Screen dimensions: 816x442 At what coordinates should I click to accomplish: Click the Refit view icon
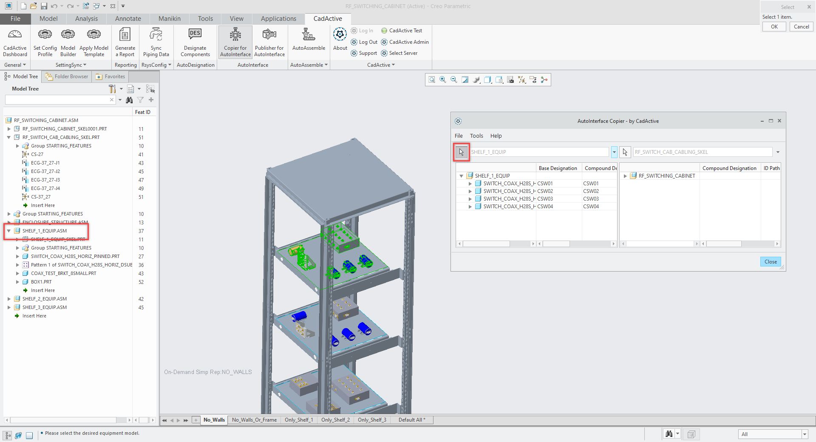[x=432, y=80]
